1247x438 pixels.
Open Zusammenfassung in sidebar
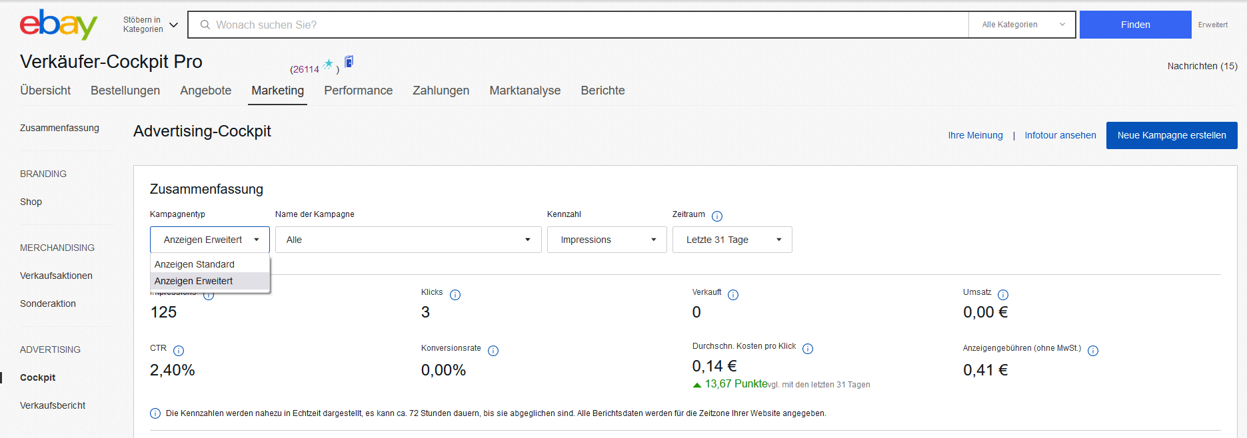[59, 128]
